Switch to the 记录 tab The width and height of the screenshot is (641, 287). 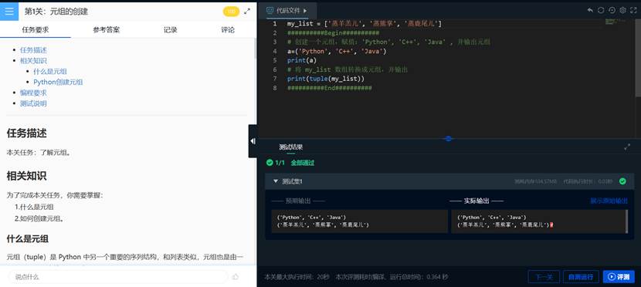click(x=171, y=29)
